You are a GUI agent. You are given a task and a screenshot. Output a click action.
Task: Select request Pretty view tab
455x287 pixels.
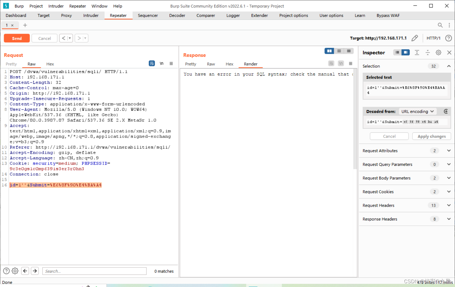pyautogui.click(x=11, y=64)
